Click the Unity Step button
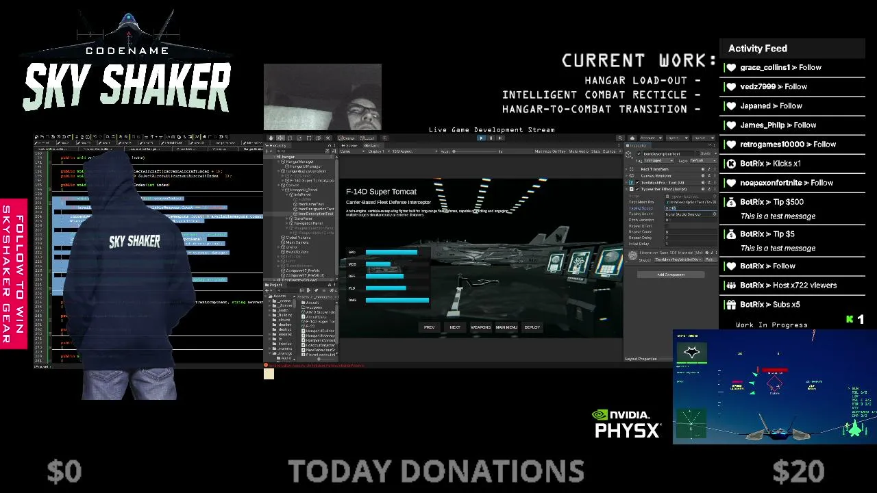The width and height of the screenshot is (877, 493). tap(500, 138)
